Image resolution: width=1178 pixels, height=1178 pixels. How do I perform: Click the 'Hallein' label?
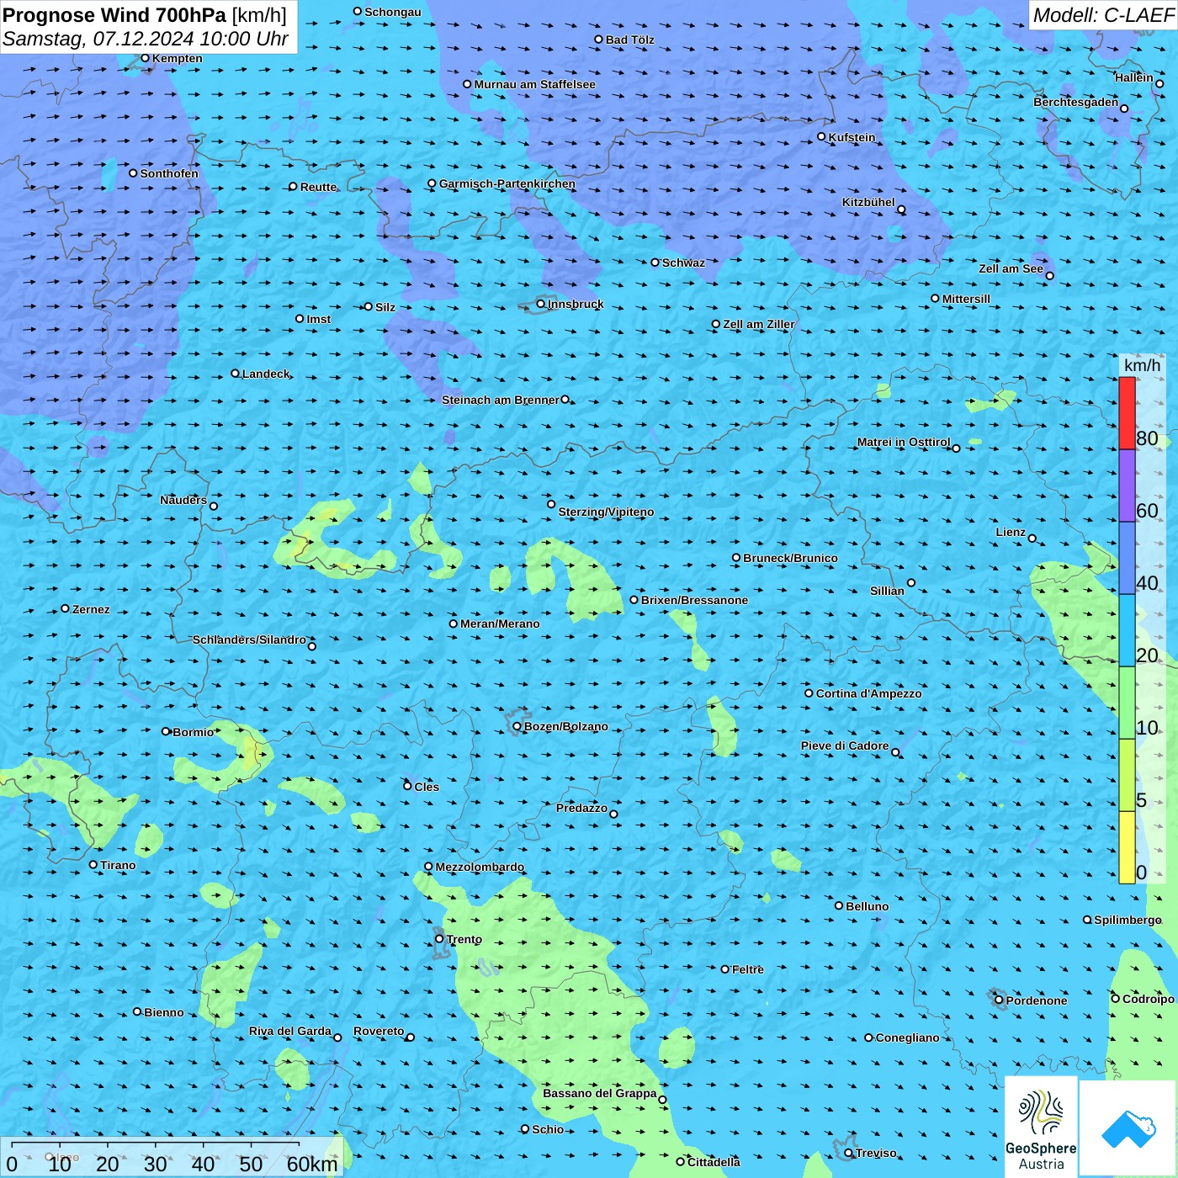(x=1134, y=77)
